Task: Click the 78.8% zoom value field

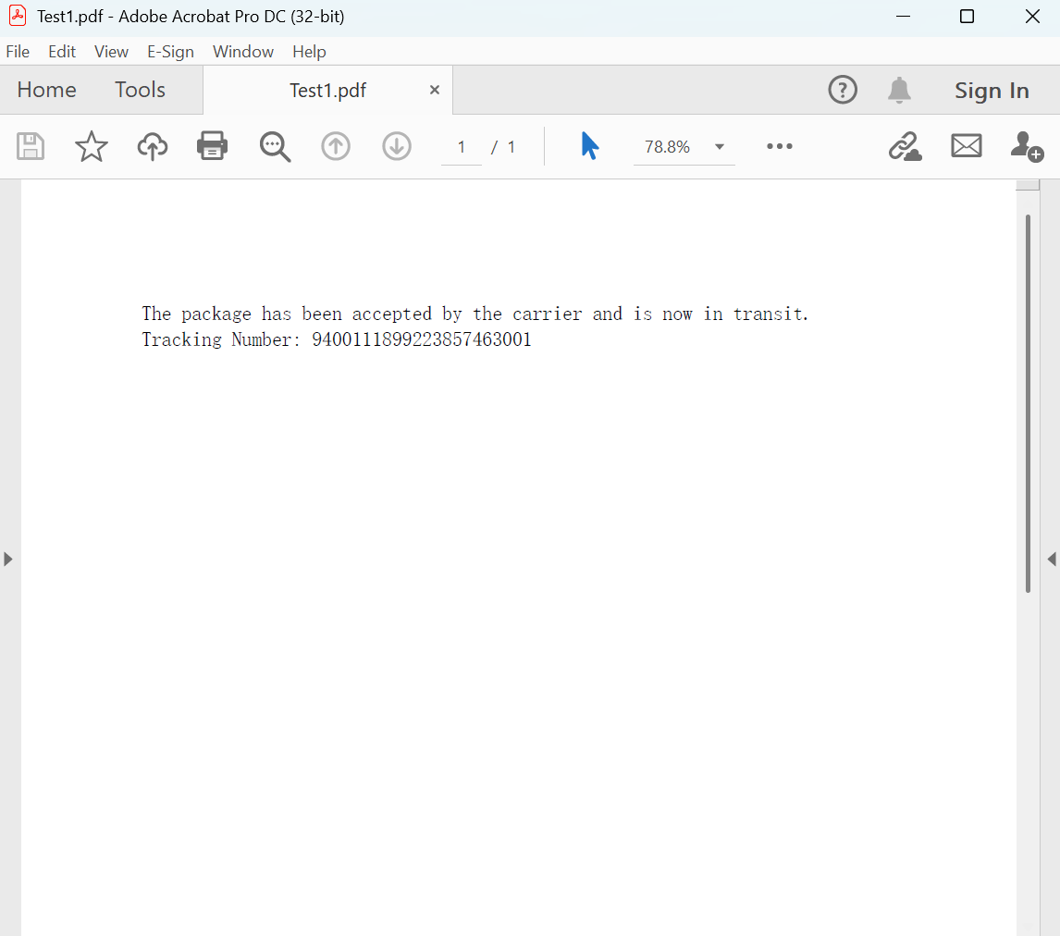Action: click(667, 147)
